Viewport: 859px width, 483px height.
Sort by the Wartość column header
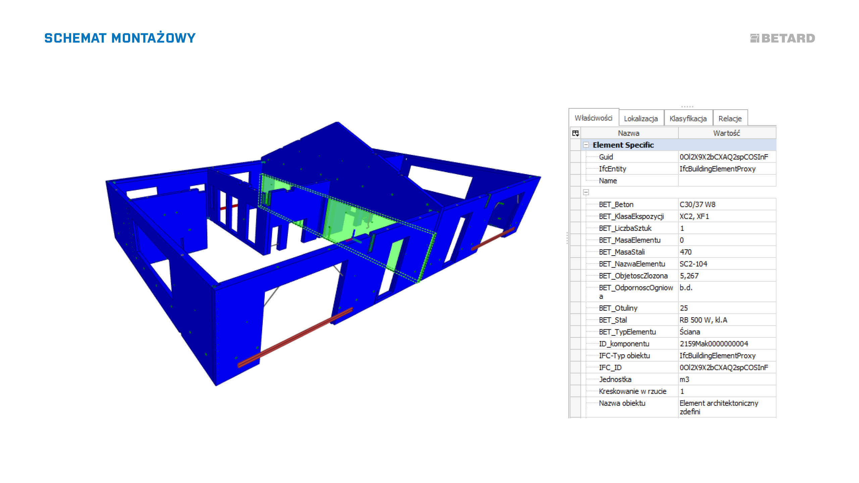[727, 133]
